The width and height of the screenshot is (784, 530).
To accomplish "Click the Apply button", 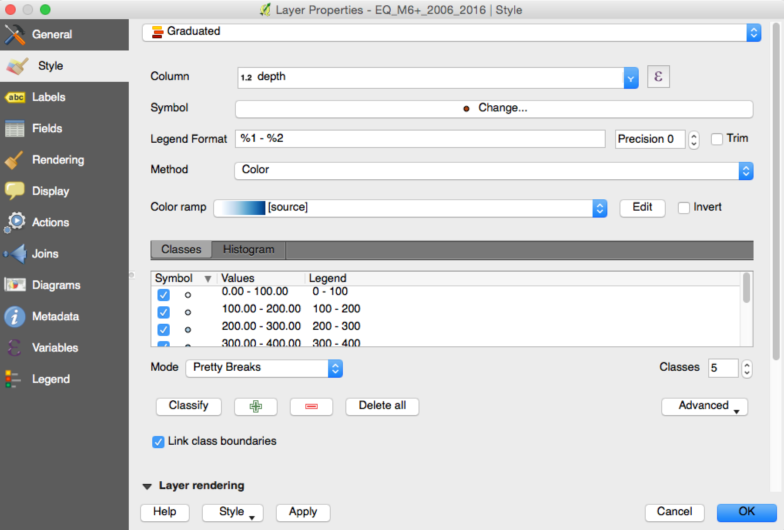I will (303, 513).
